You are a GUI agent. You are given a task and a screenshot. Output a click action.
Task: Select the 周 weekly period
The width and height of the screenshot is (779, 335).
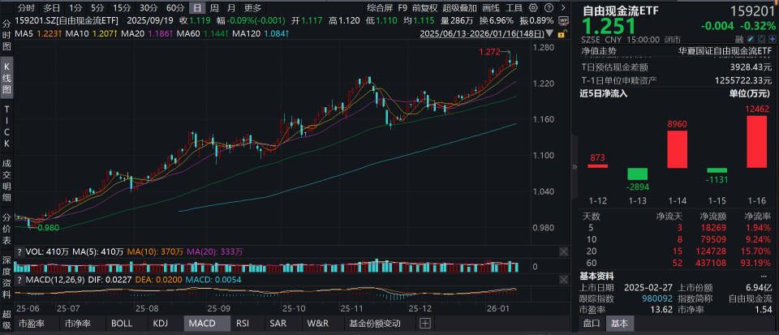[x=214, y=8]
